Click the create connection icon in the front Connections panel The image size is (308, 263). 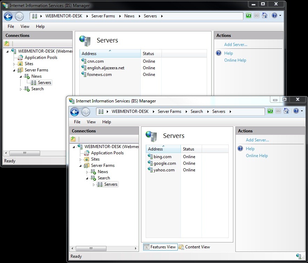(x=73, y=139)
